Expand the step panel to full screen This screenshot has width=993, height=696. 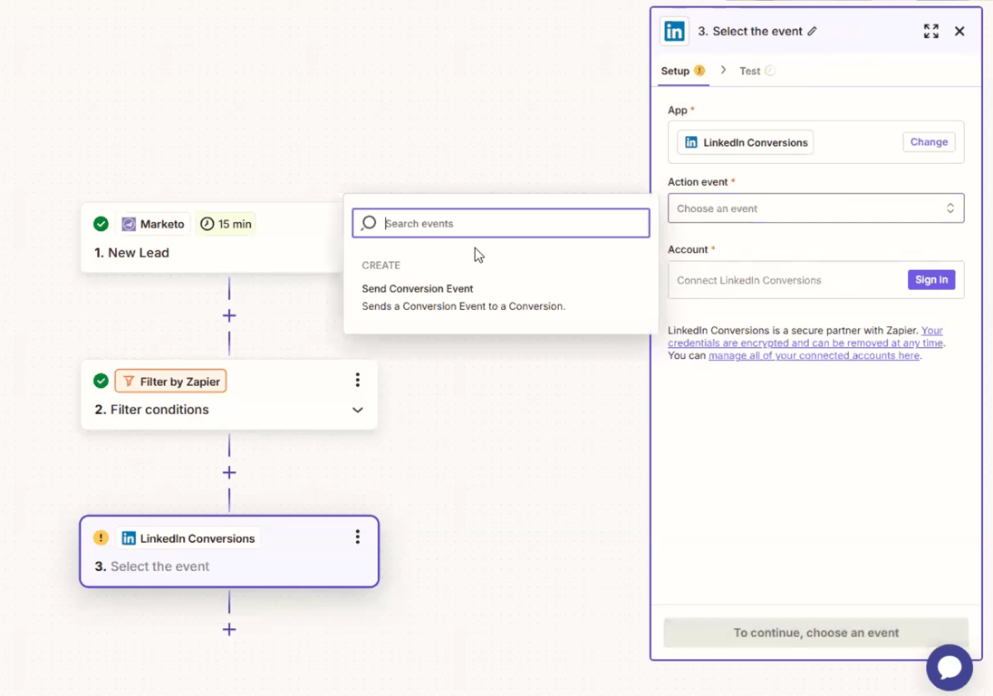click(931, 31)
